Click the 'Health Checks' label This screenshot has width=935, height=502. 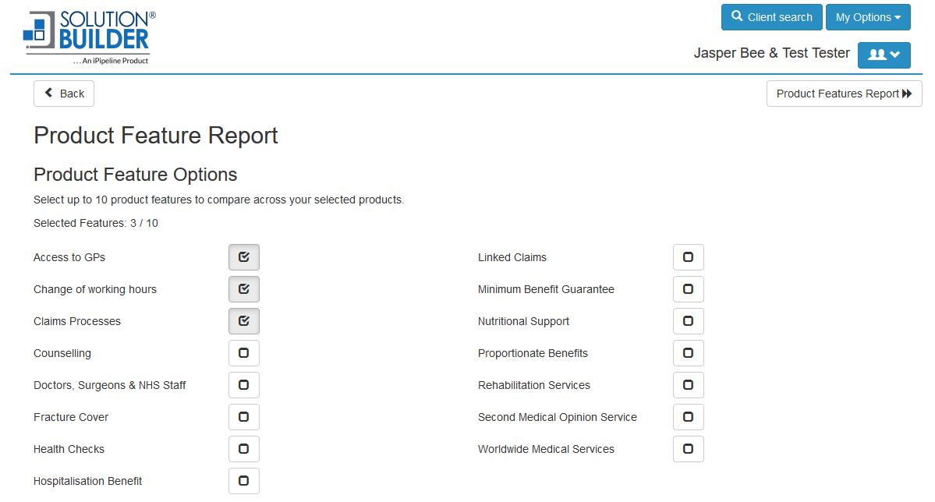[69, 450]
